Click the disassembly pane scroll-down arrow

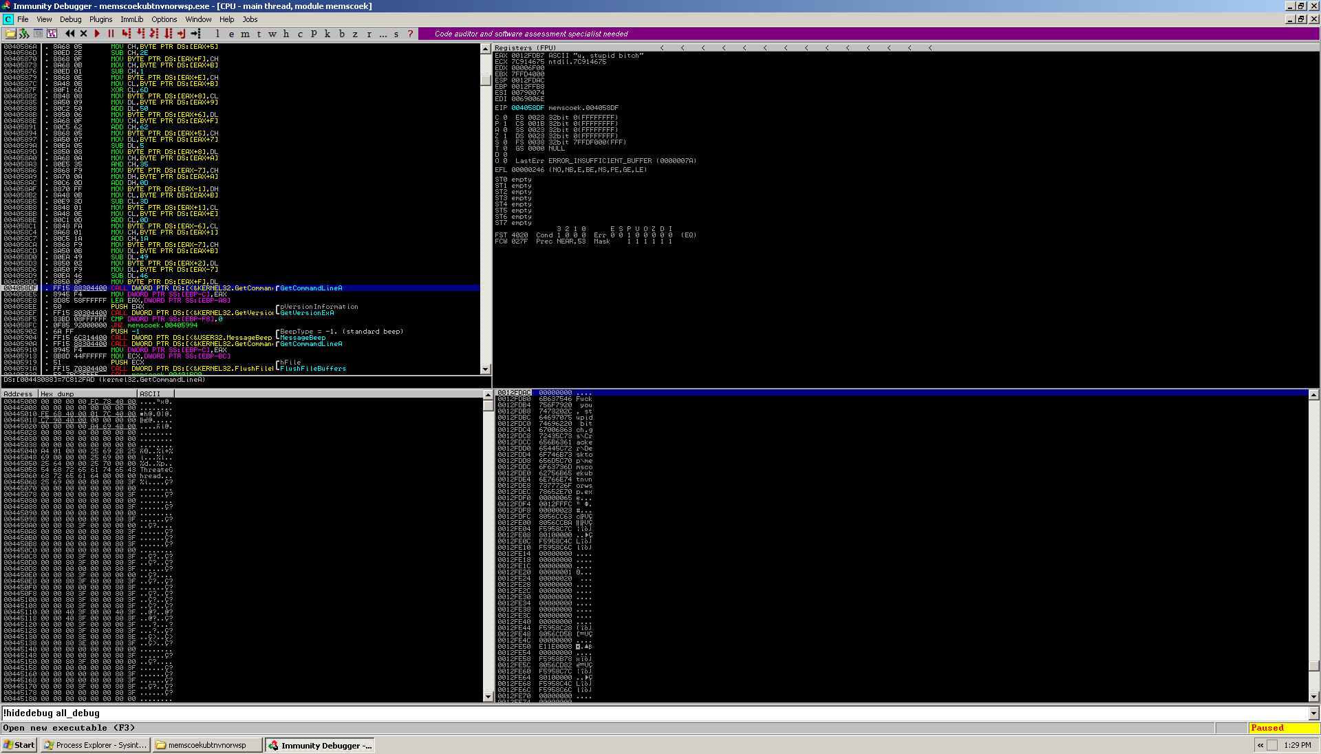[486, 369]
